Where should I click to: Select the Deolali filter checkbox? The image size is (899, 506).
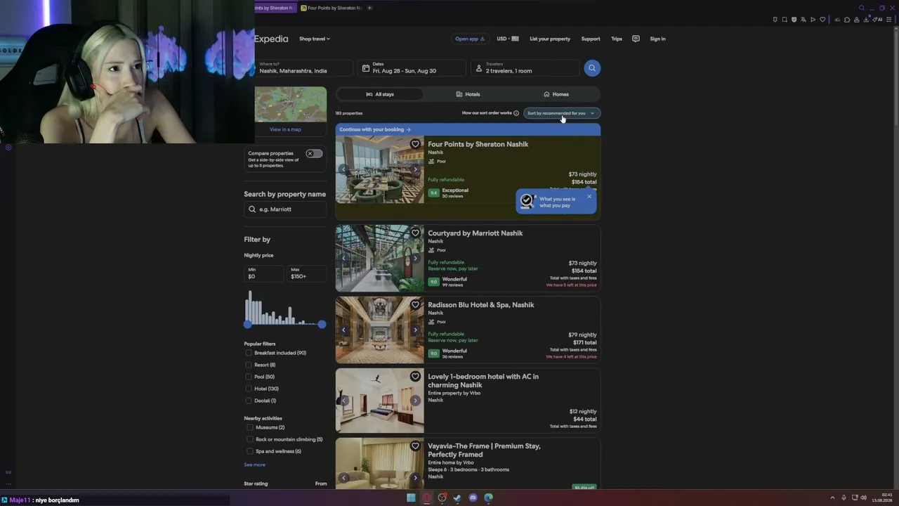coord(248,401)
